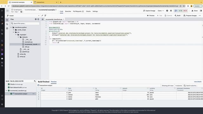Switch to the transactions browser tab
This screenshot has height=114, width=203.
point(45,2)
